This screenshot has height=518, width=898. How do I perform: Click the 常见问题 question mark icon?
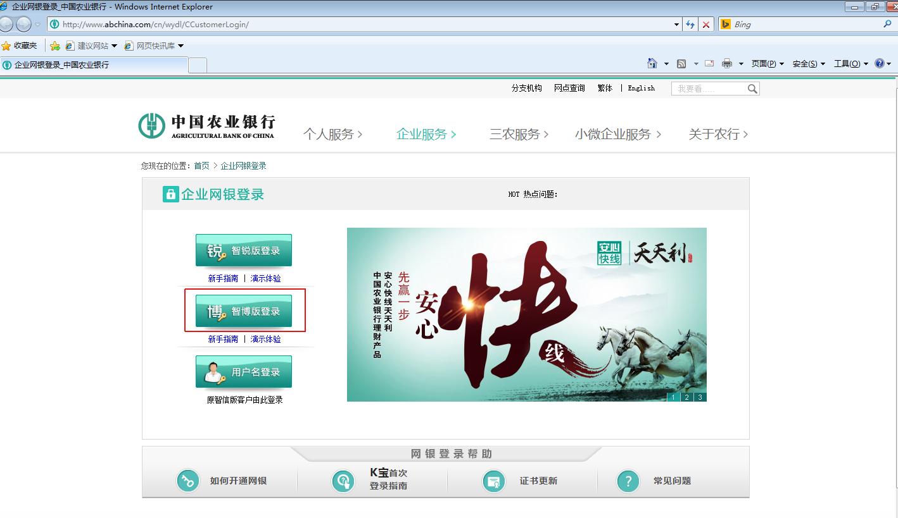(x=628, y=481)
